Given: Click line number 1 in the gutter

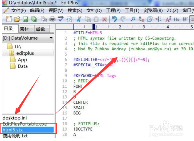Looking at the screenshot, I should [66, 33].
